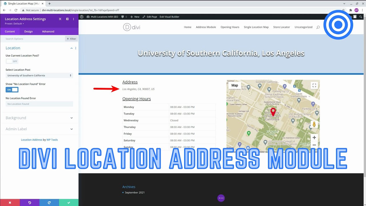Click the Divi logo in the site header

pyautogui.click(x=132, y=27)
